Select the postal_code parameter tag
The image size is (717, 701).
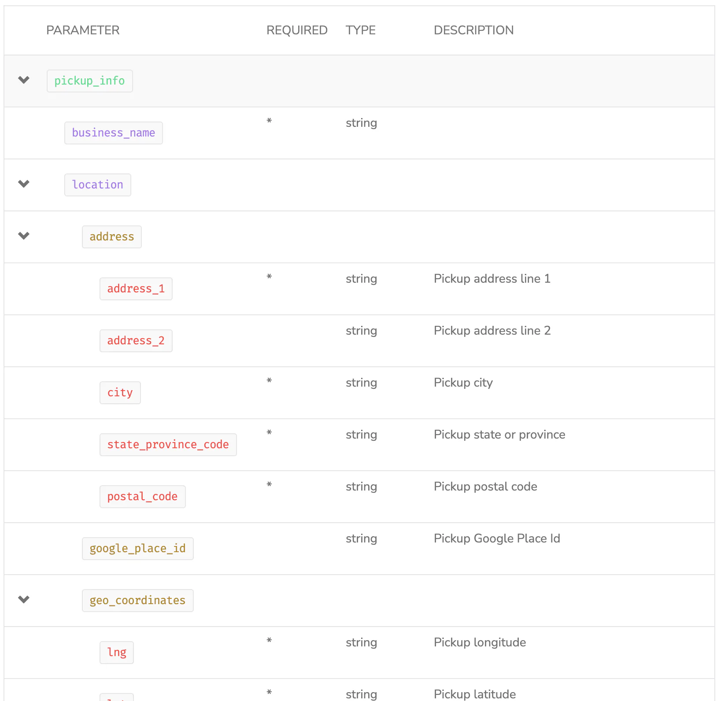tap(143, 497)
